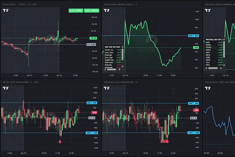The height and width of the screenshot is (157, 235).
Task: Click the 1.42 :1 NASD ratio badge
Action: [x=92, y=11]
